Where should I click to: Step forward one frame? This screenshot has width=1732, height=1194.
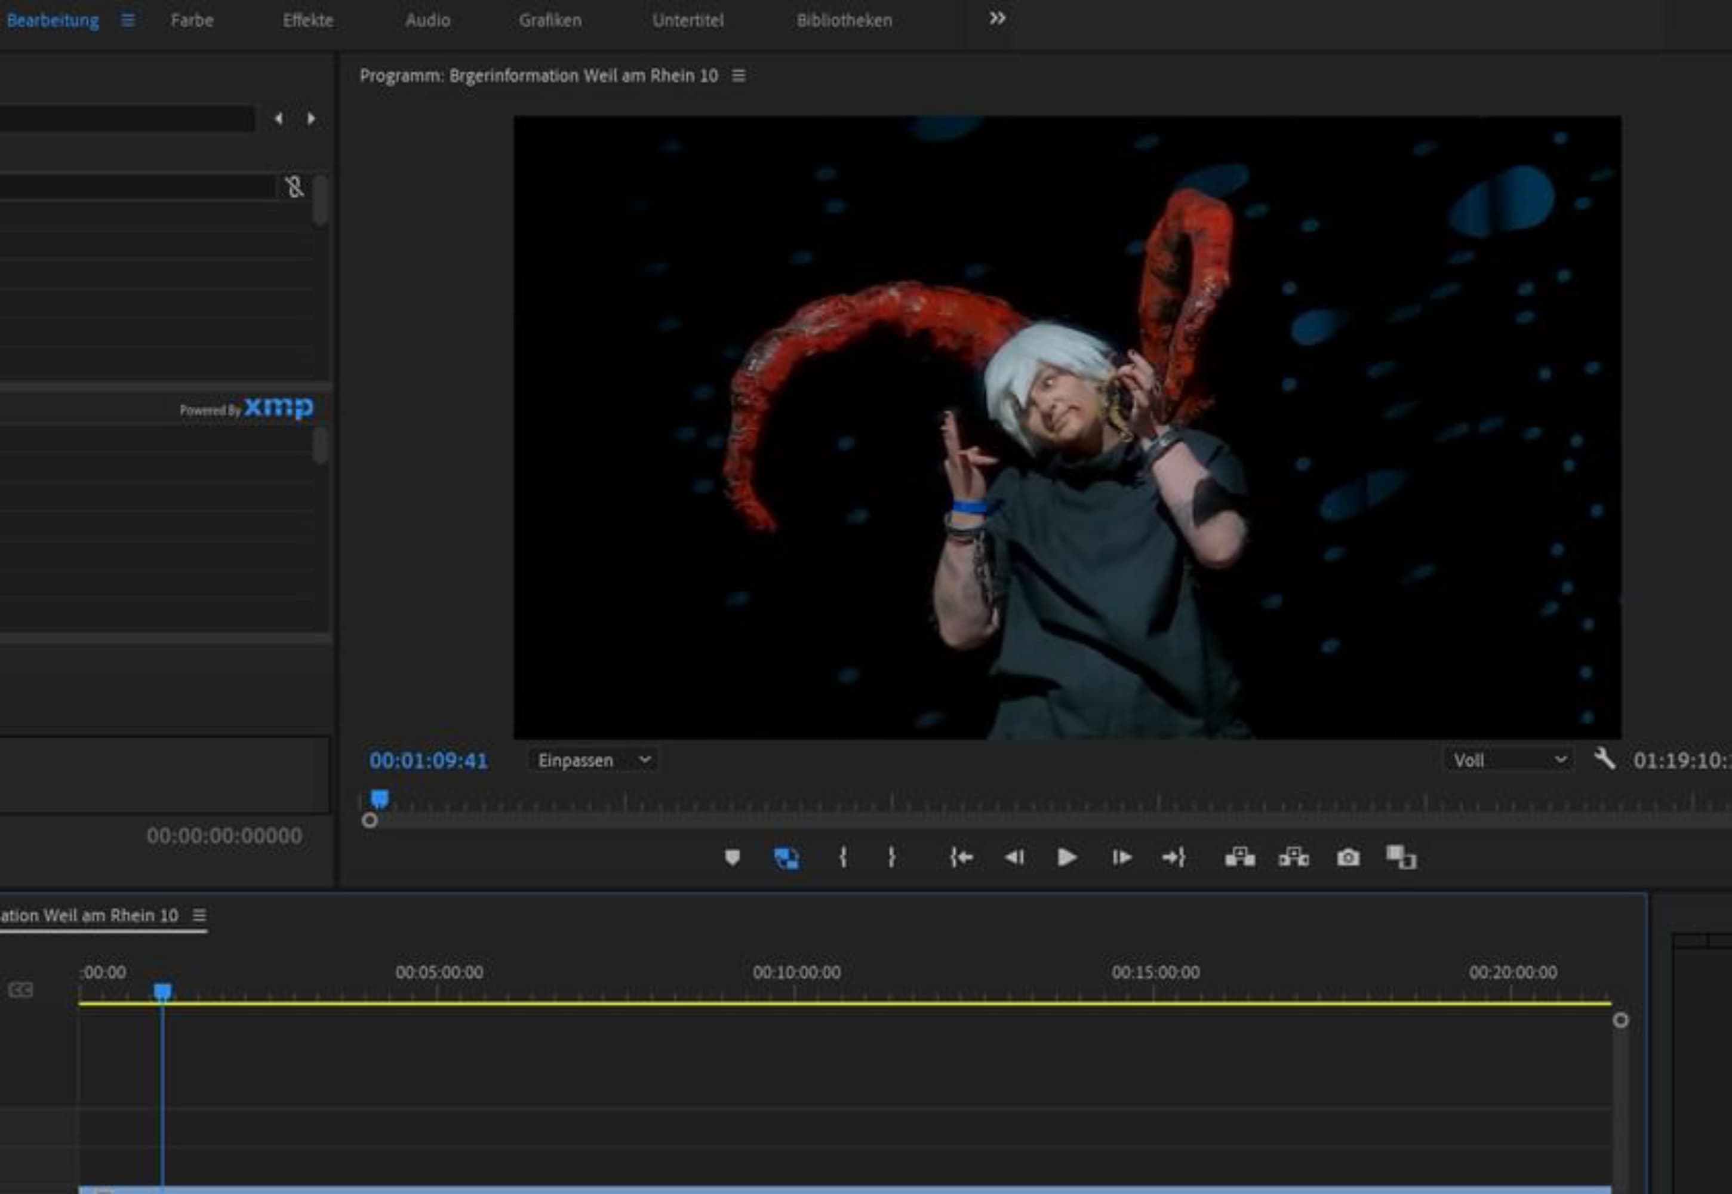[1121, 857]
